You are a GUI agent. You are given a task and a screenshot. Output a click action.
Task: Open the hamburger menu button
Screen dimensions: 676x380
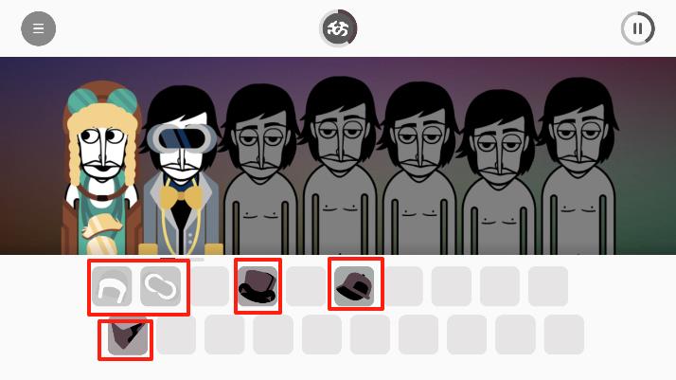tap(39, 28)
